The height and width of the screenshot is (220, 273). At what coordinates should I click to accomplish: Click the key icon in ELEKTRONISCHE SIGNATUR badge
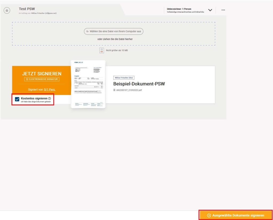[x=27, y=79]
